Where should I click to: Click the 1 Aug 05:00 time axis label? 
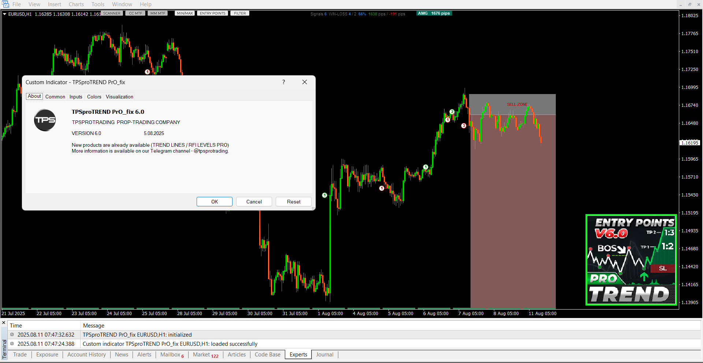pos(330,313)
